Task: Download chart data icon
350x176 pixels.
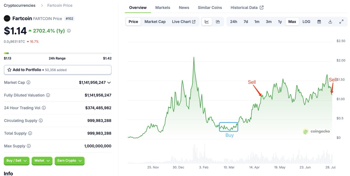Action: 330,22
